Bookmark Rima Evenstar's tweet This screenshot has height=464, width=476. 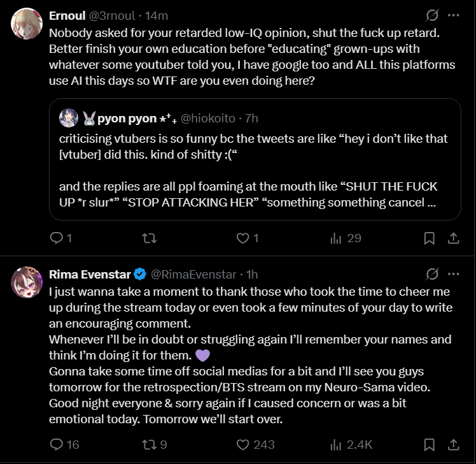[430, 444]
